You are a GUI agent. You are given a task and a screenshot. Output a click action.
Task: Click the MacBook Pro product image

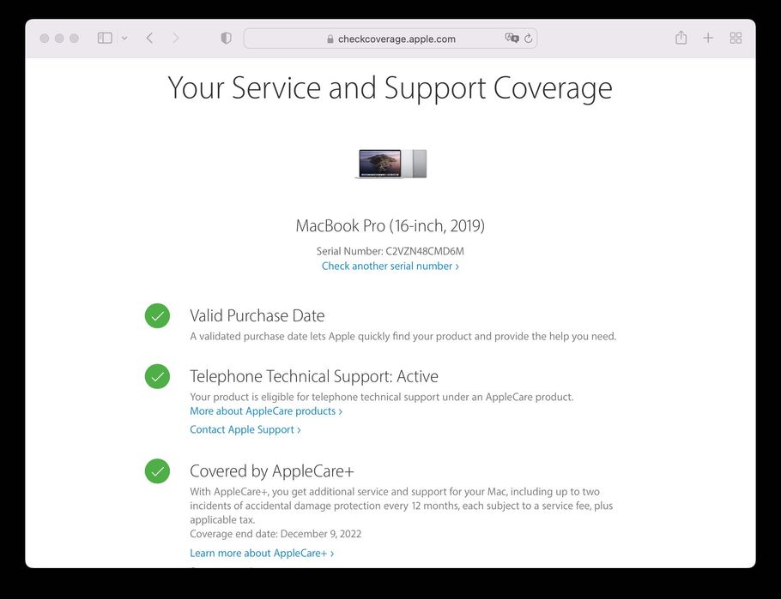tap(390, 164)
